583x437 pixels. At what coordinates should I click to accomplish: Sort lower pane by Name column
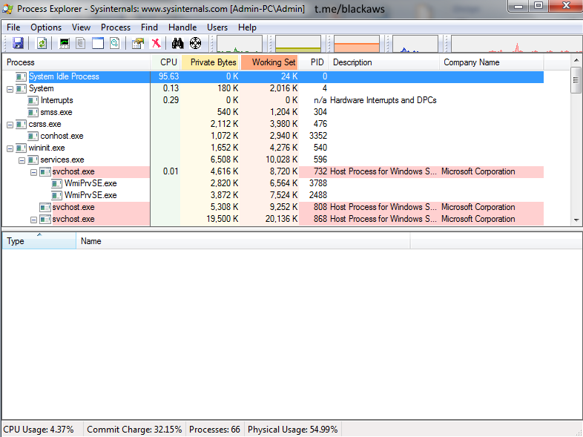click(x=243, y=241)
